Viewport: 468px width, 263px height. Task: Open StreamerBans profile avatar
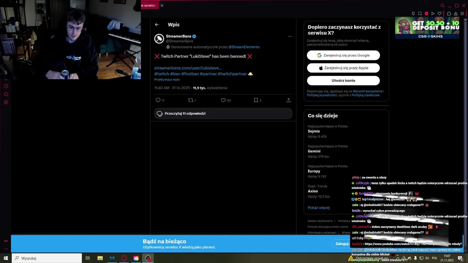pyautogui.click(x=159, y=39)
